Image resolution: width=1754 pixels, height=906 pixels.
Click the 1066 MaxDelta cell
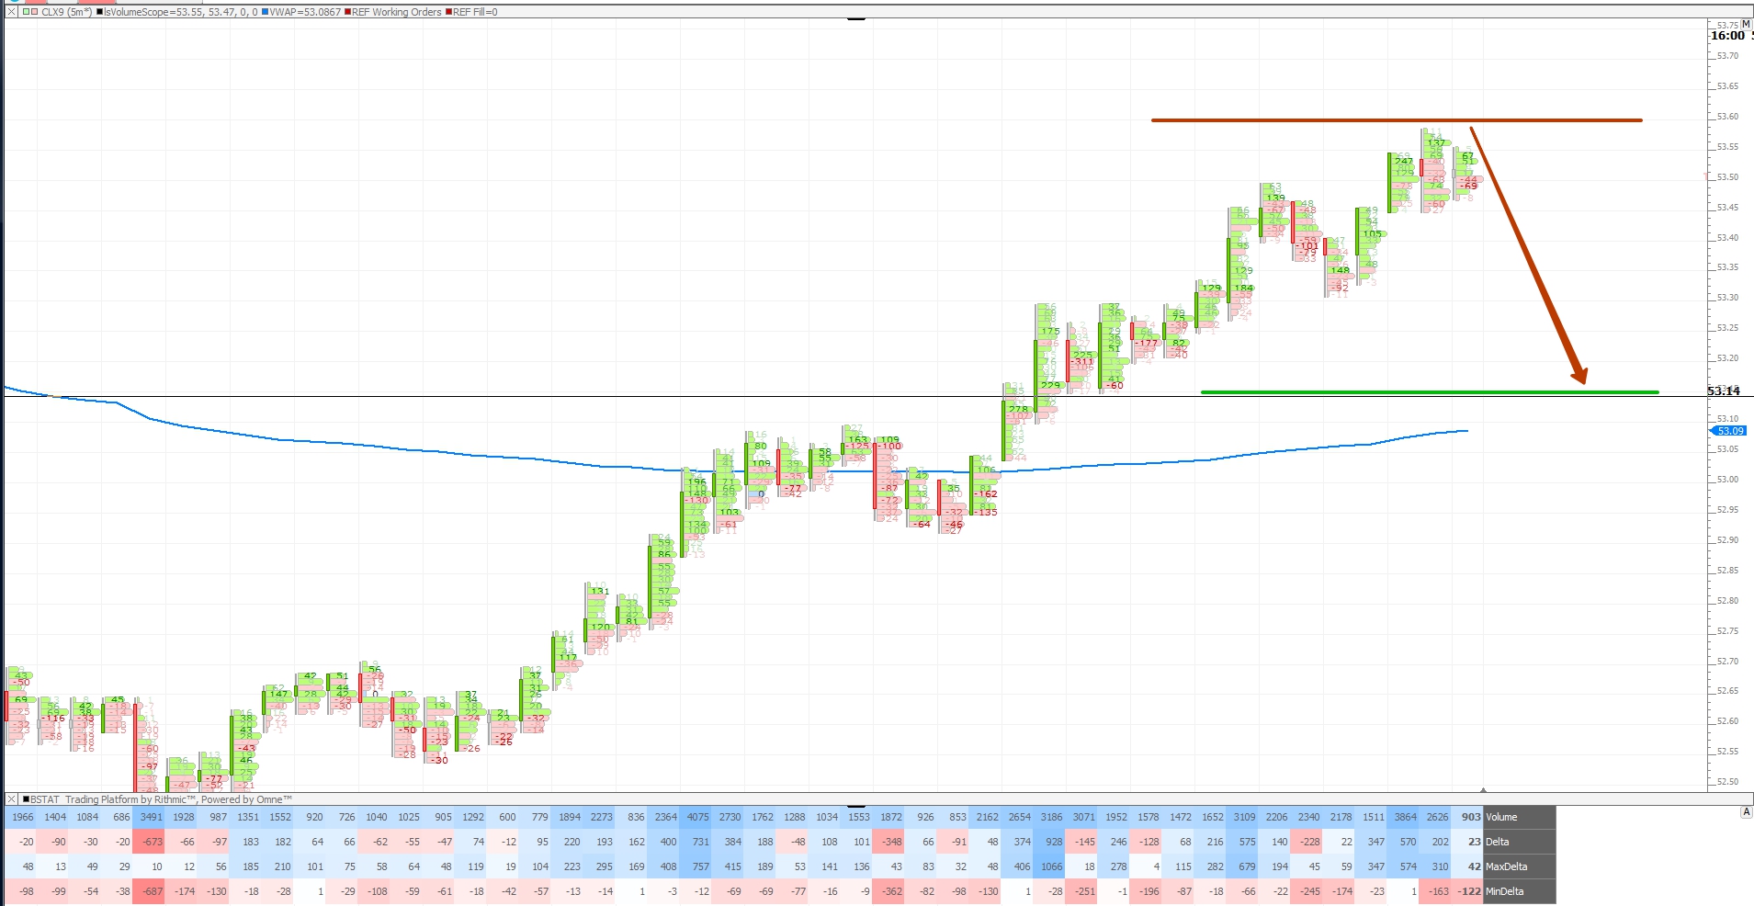1049,866
